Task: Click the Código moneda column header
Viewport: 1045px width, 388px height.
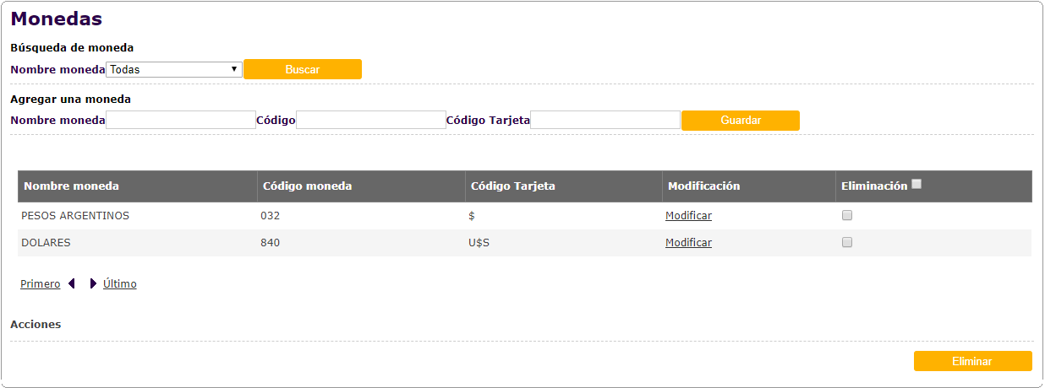Action: 308,186
